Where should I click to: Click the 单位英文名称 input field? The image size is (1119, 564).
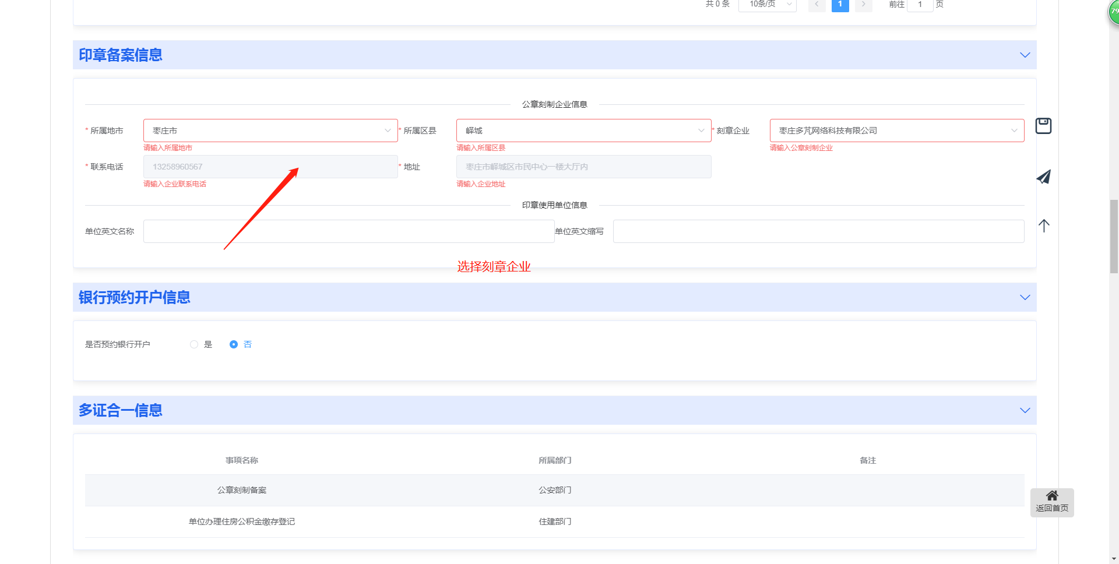click(349, 231)
